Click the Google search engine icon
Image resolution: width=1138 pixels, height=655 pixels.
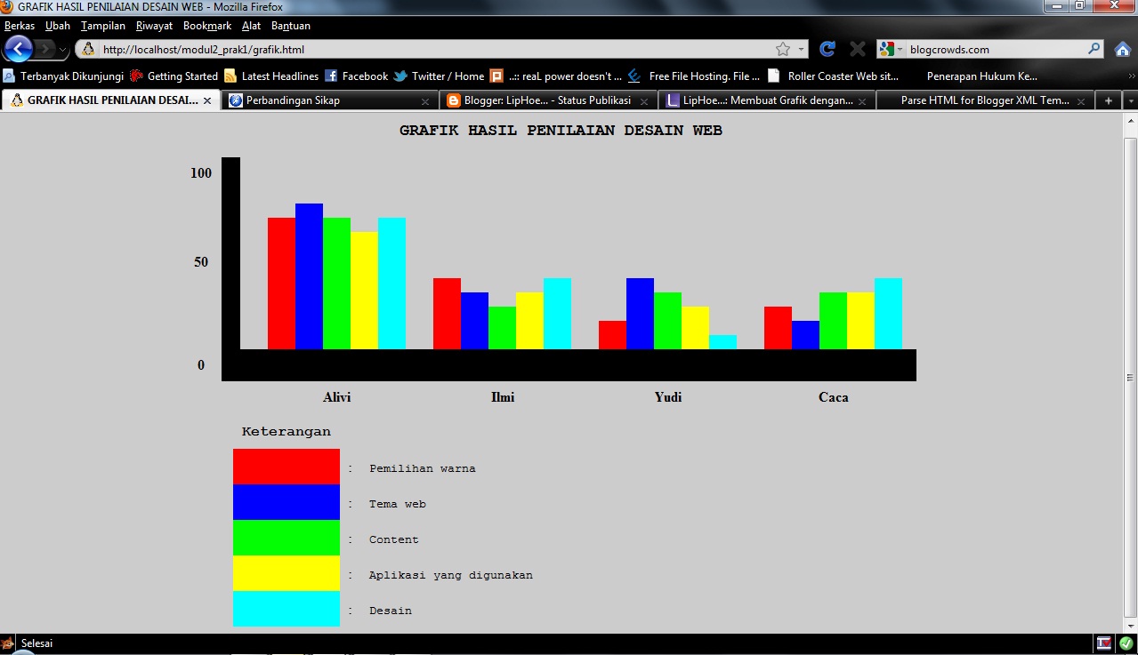click(884, 50)
